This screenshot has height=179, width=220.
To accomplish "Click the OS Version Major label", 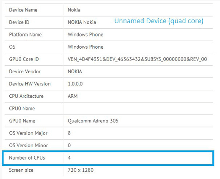I will [x=28, y=133].
